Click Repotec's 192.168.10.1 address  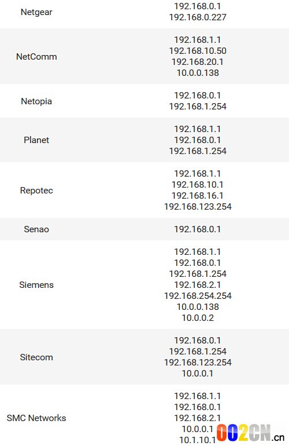[198, 185]
